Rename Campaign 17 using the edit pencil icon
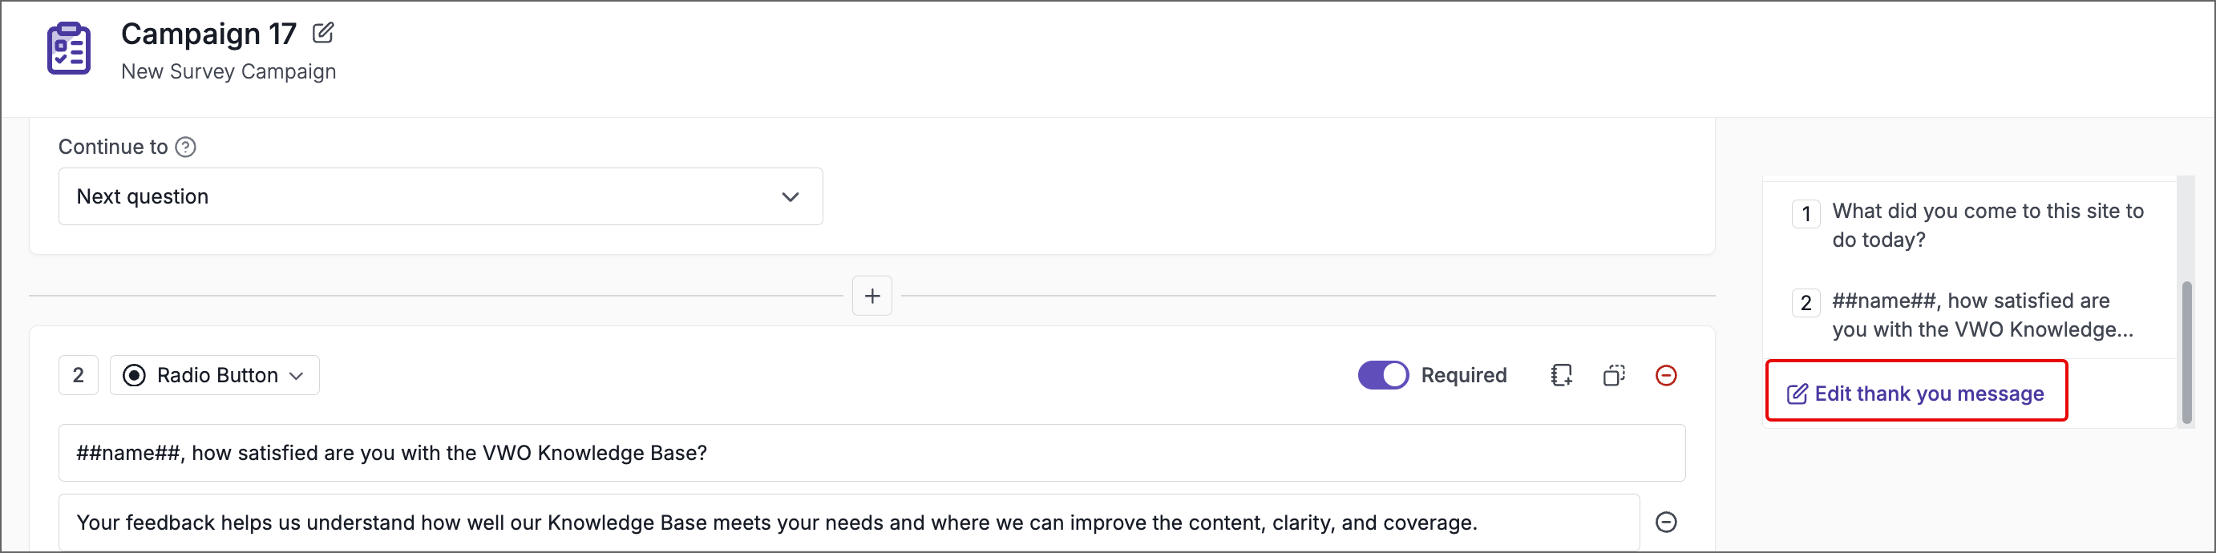Viewport: 2216px width, 553px height. pyautogui.click(x=322, y=33)
